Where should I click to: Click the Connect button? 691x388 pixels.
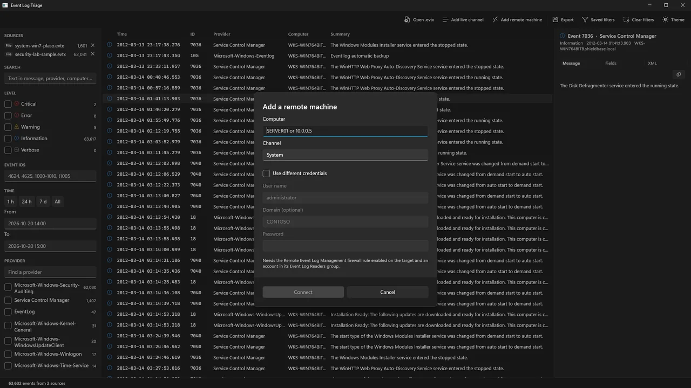pos(303,292)
